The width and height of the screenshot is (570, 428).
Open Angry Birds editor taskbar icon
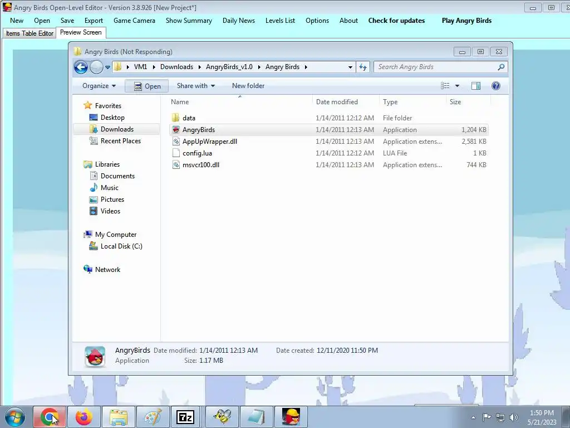pyautogui.click(x=291, y=417)
